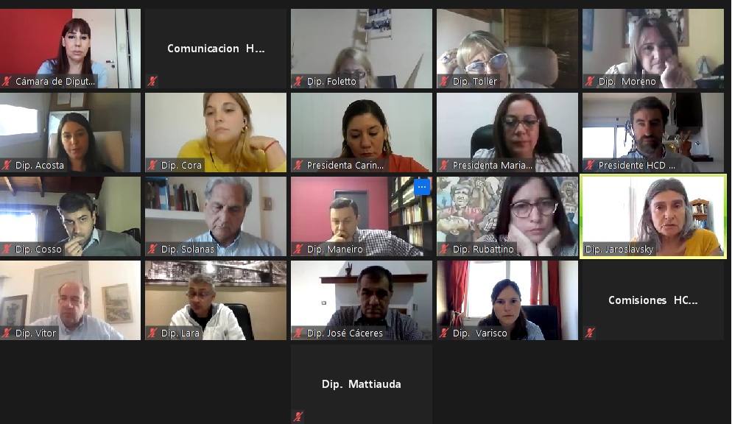Click the muted mic icon on Dip. Foletto
Image resolution: width=732 pixels, height=424 pixels.
coord(298,81)
